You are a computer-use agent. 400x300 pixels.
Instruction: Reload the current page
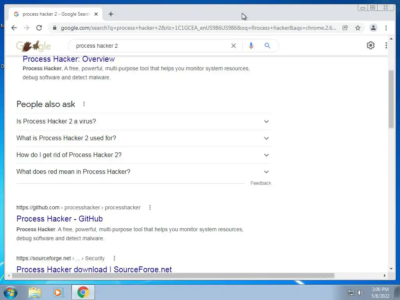pos(39,28)
